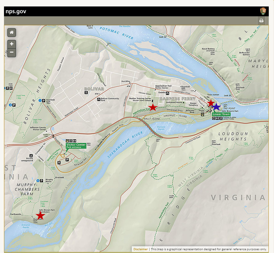Open the Disclaimer link at the bottom

[140, 249]
